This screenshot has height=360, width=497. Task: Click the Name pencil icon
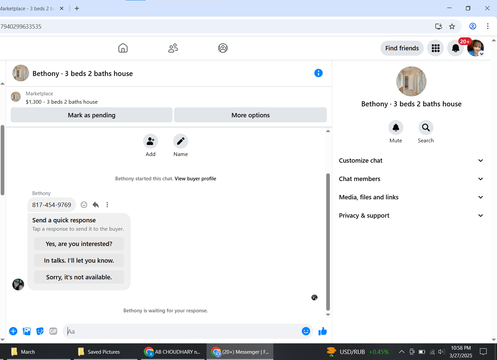(x=180, y=141)
